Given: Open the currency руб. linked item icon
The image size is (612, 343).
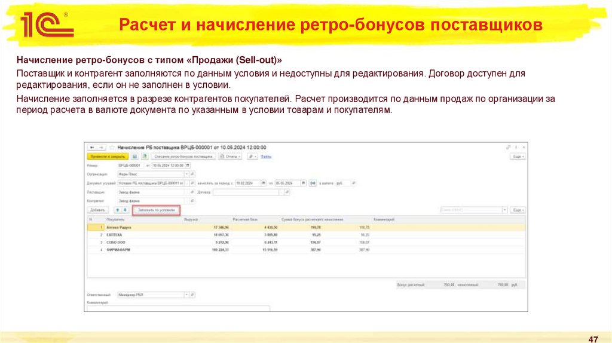Looking at the screenshot, I should click(354, 183).
